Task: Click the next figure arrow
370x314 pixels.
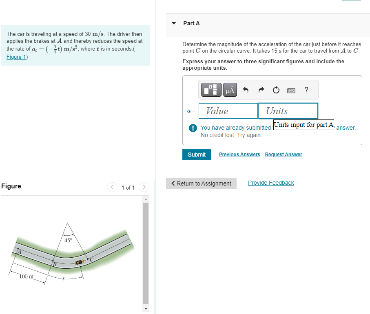Action: pyautogui.click(x=144, y=187)
